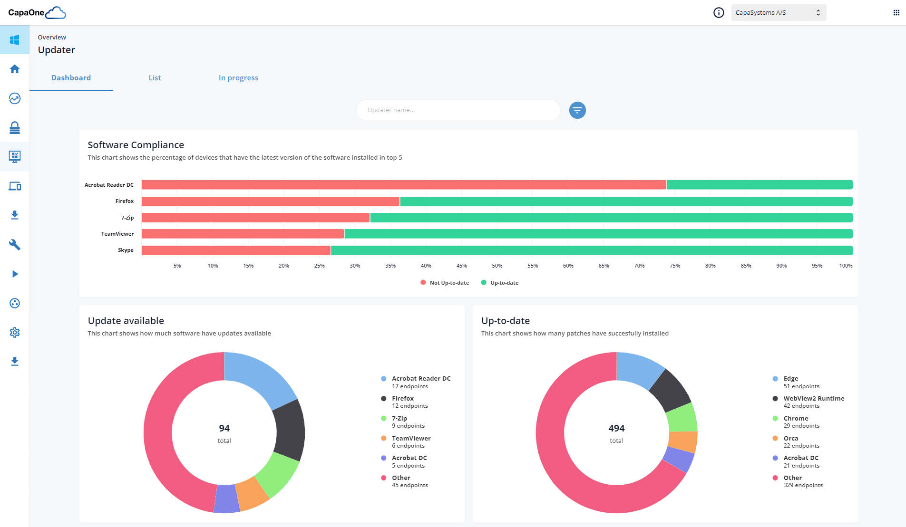Click the Windows logo sidebar icon

pyautogui.click(x=15, y=40)
